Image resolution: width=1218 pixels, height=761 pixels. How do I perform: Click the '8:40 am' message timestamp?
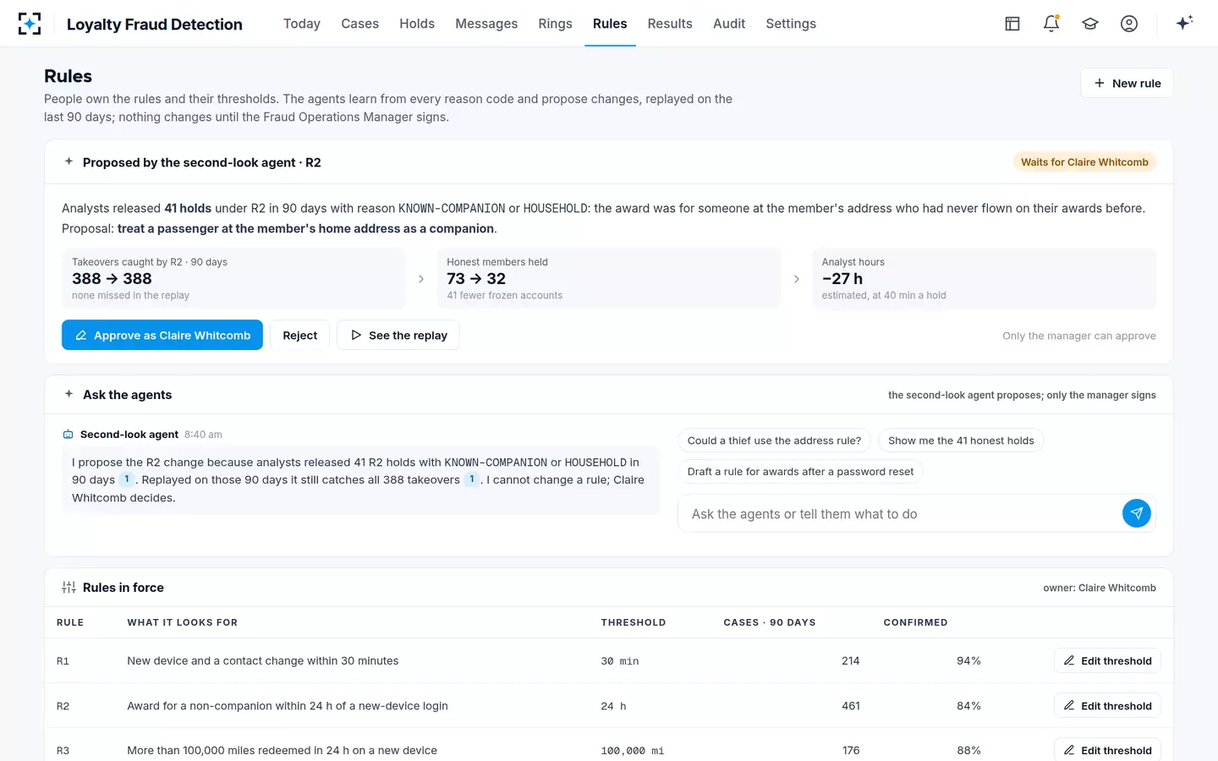point(203,435)
